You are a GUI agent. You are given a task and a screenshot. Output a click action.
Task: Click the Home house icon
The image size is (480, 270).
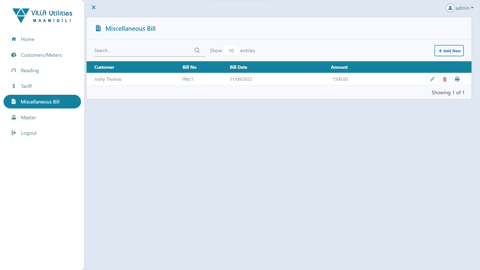[14, 39]
